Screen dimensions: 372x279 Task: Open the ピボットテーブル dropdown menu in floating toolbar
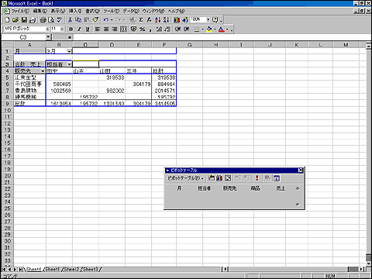(x=185, y=178)
